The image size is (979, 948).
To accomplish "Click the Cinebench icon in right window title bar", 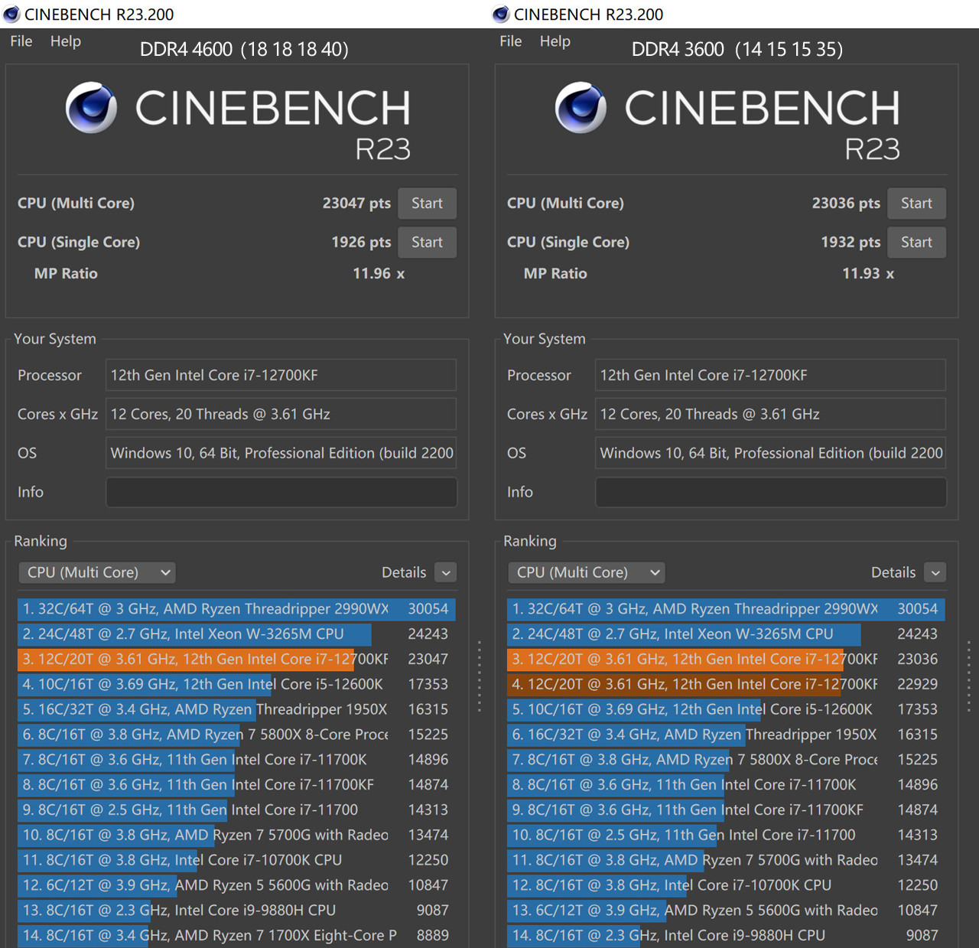I will pos(501,14).
